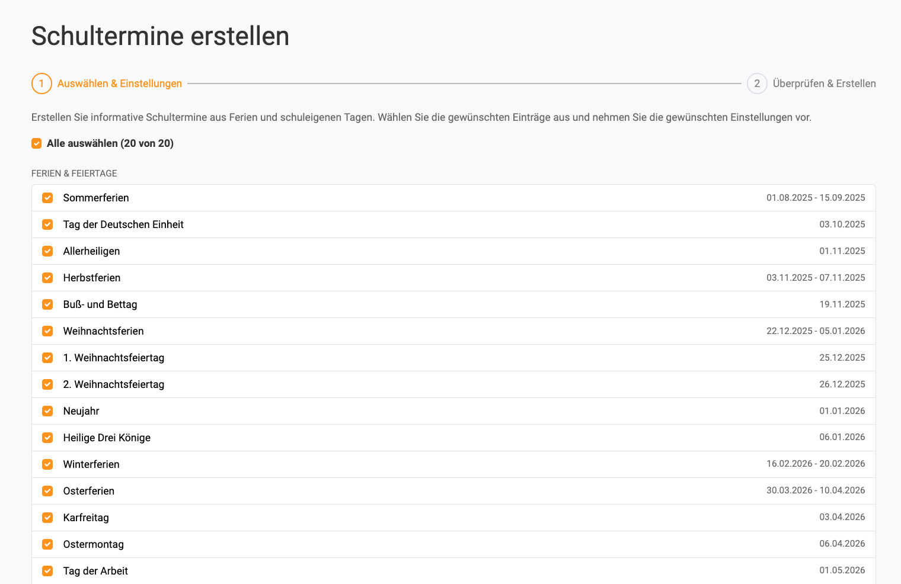Viewport: 901px width, 584px height.
Task: Deselect Tag der Deutschen Einheit checkbox
Action: pyautogui.click(x=47, y=224)
